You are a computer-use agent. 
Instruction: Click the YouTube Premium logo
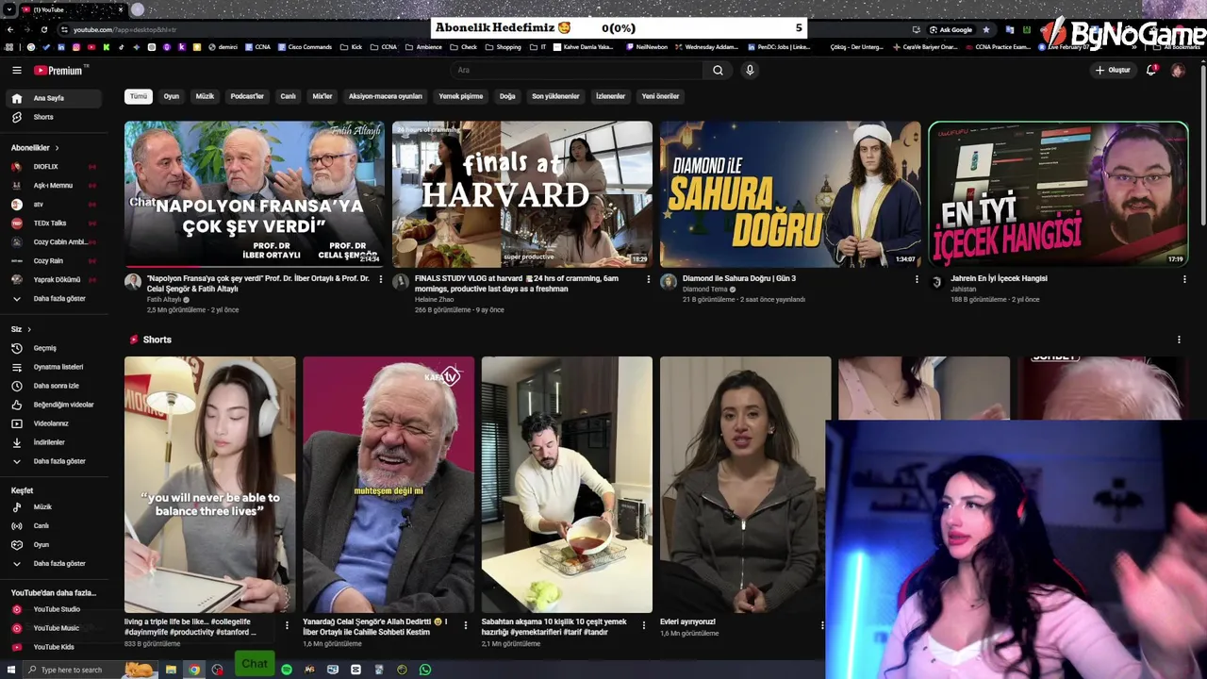click(58, 70)
